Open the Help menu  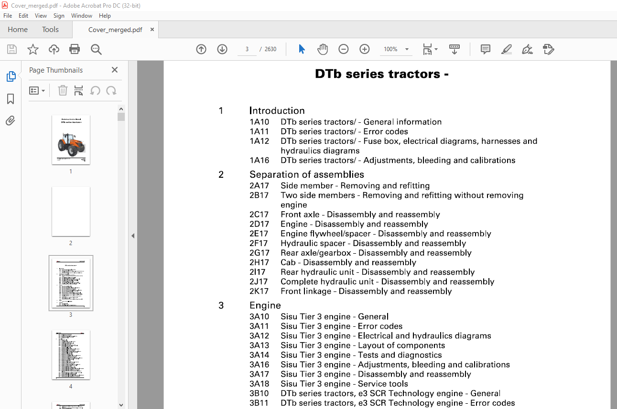coord(105,16)
